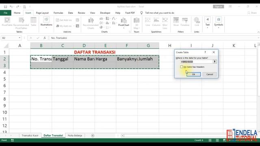Viewport: 260px width, 146px height.
Task: Click the Jumlah cell
Action: (x=148, y=59)
